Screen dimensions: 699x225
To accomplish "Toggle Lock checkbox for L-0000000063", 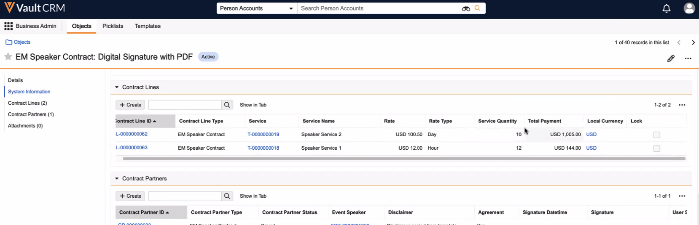I will pyautogui.click(x=656, y=148).
